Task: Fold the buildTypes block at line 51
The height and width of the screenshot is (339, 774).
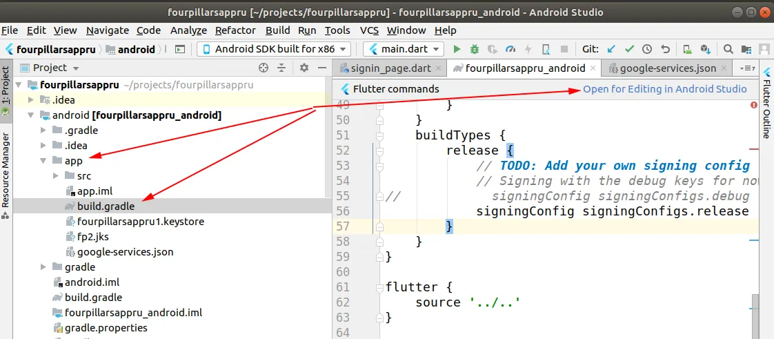Action: [x=379, y=135]
